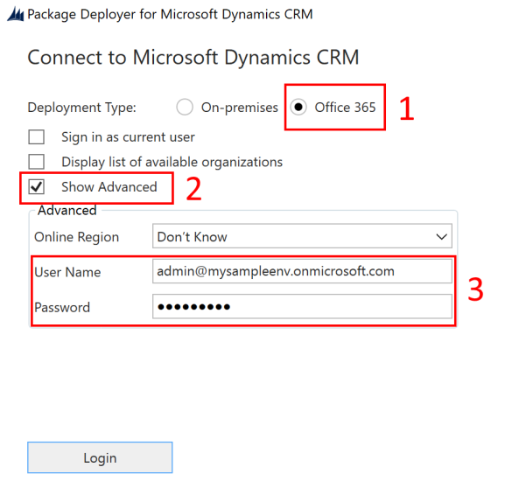Click the Sign in as current user label

click(x=128, y=137)
